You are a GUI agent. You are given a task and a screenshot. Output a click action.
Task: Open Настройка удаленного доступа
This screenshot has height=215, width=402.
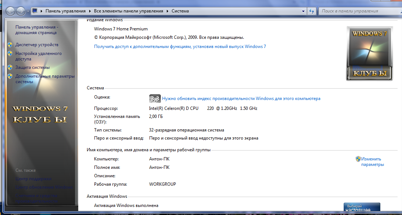pyautogui.click(x=39, y=56)
